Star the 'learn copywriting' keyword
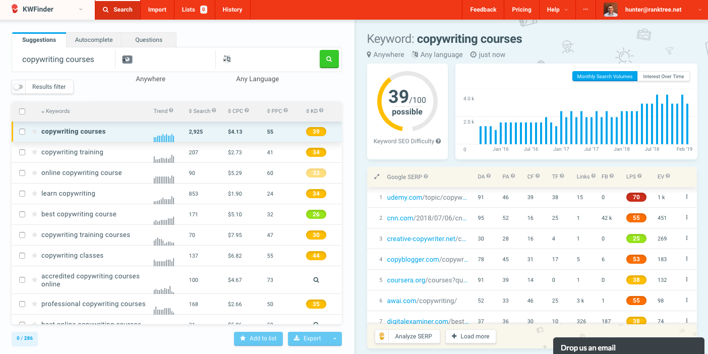Viewport: 708px width, 354px height. (x=35, y=194)
